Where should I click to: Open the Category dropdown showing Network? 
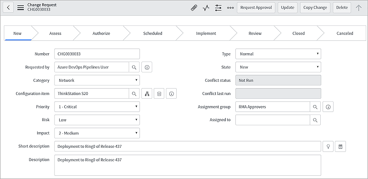[97, 80]
